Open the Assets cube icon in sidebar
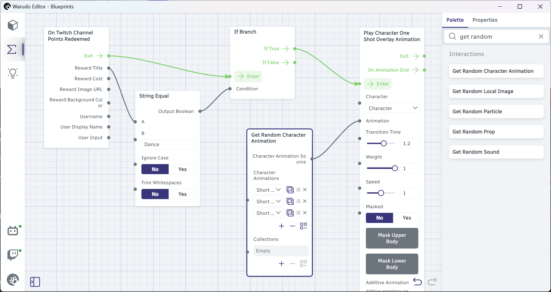The height and width of the screenshot is (292, 551). (13, 25)
